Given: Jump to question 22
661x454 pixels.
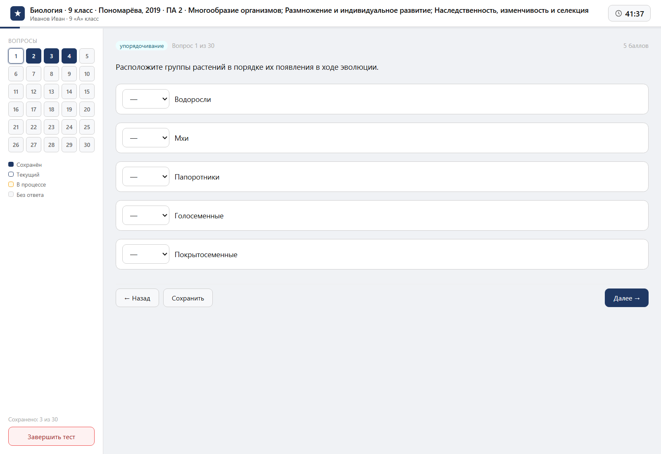Looking at the screenshot, I should coord(33,127).
